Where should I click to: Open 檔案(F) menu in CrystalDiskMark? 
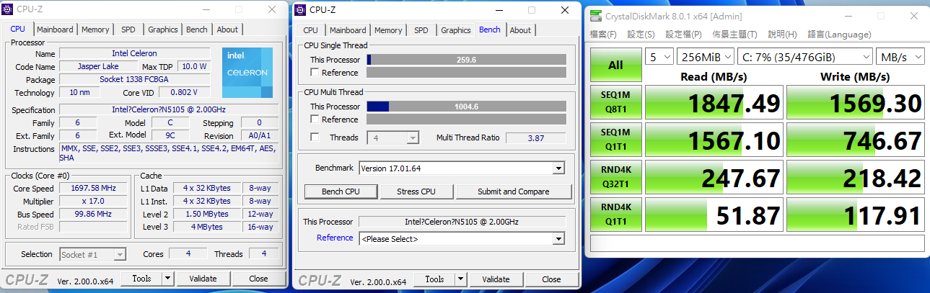[604, 35]
